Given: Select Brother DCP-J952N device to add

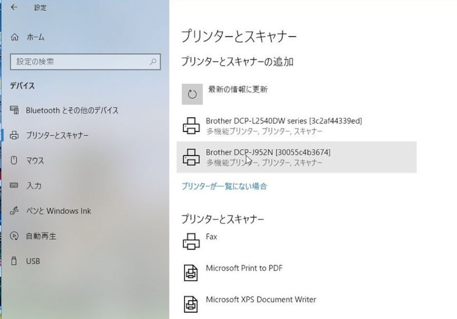Looking at the screenshot, I should coord(296,157).
